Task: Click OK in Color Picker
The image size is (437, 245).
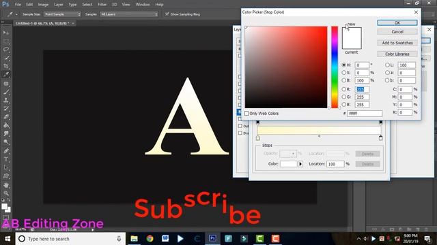Action: [x=397, y=22]
